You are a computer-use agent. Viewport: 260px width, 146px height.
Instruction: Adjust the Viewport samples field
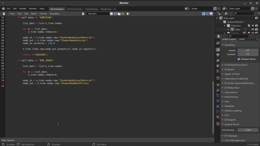click(x=248, y=54)
